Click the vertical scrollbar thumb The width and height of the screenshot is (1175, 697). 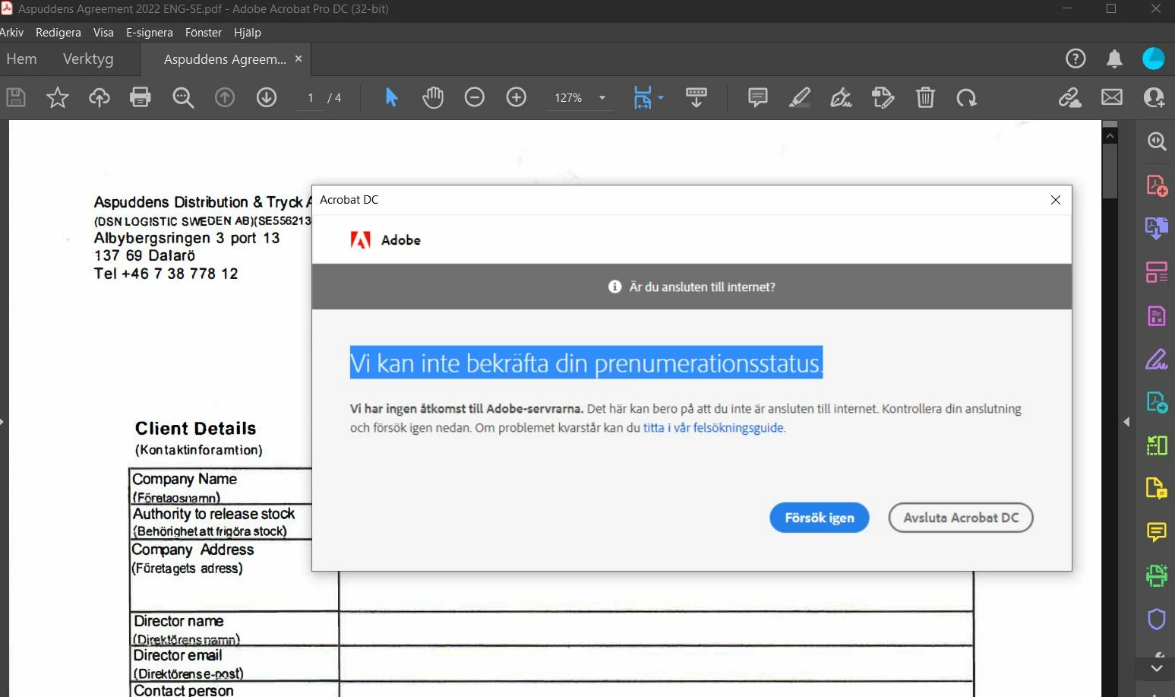tap(1110, 171)
